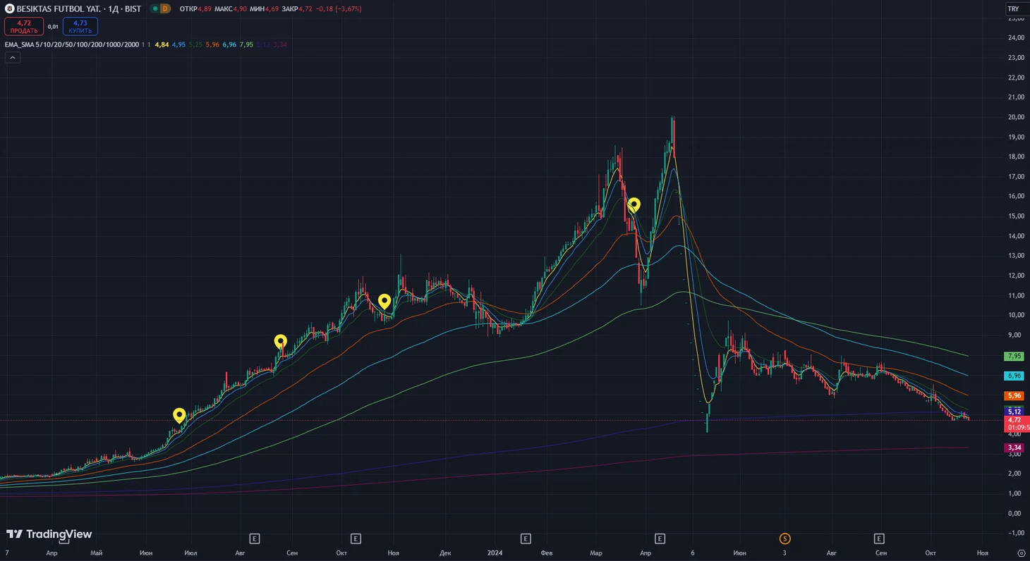
Task: Click the green market status dot
Action: point(155,8)
